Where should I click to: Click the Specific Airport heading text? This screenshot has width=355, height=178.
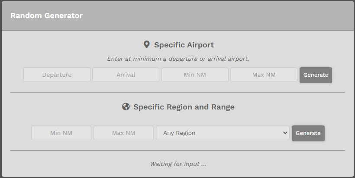coord(184,45)
